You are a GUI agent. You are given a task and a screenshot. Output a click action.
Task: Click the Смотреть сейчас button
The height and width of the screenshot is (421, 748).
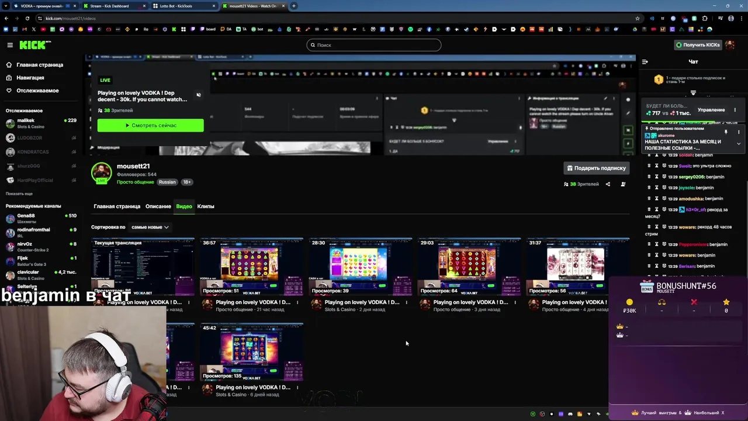coord(151,125)
